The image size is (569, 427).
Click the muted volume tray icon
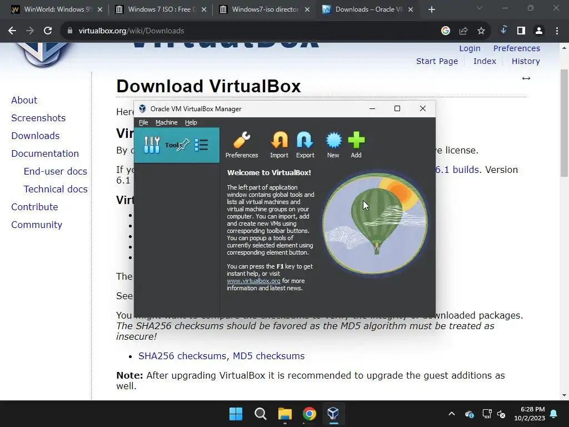[x=501, y=414]
